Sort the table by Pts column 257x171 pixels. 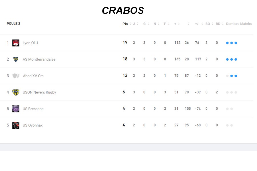(127, 24)
